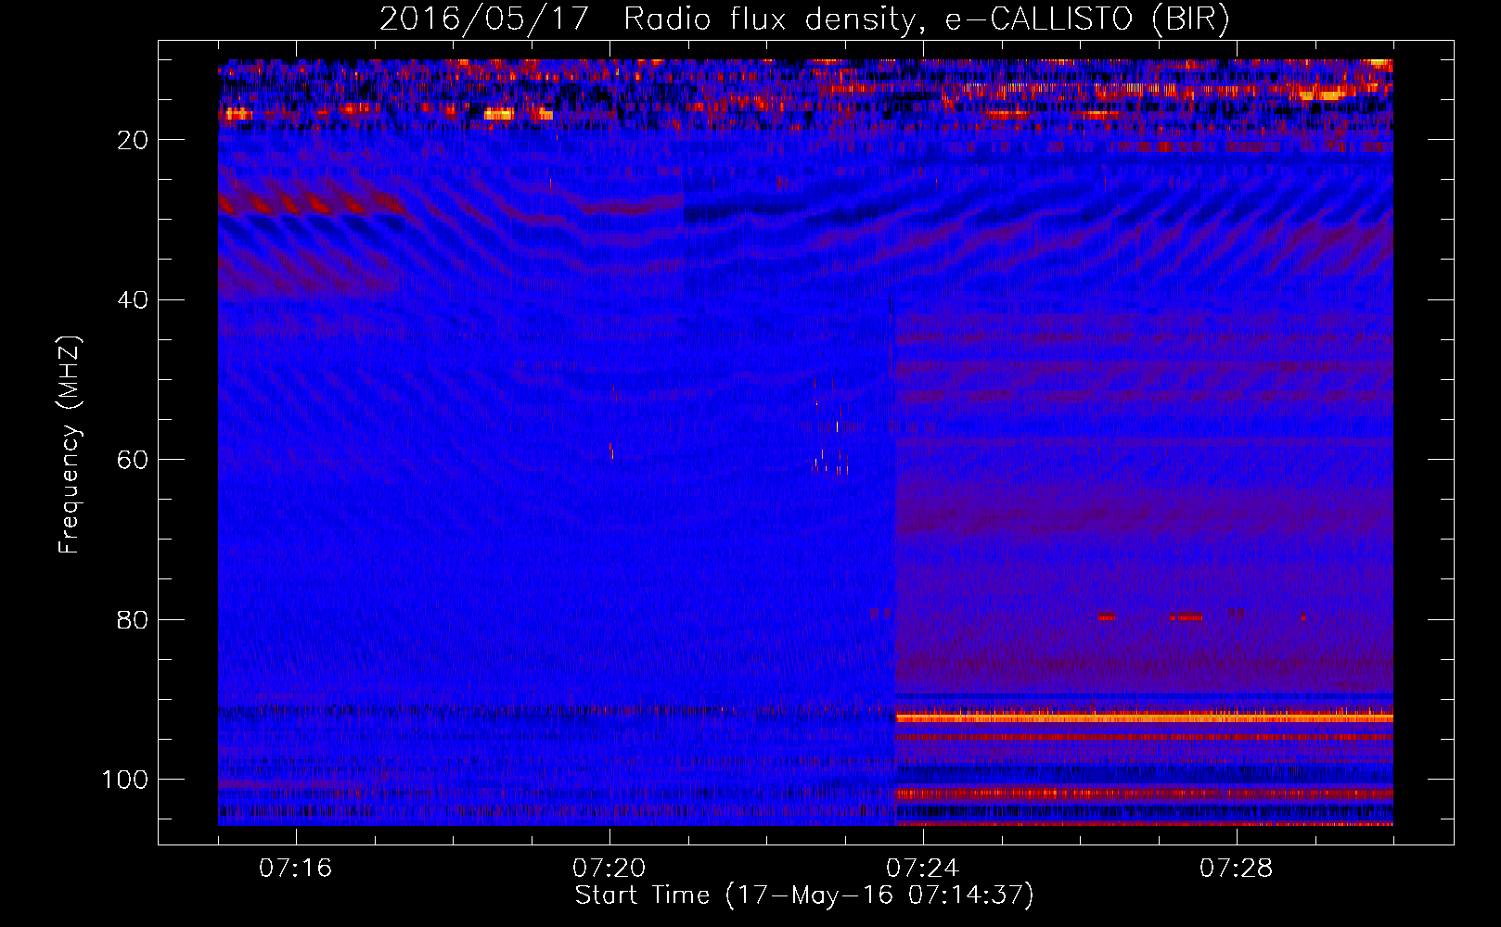Click the plot title "2016/05/17 Radio flux density, e-CALLISTO (BIR)"

(804, 19)
